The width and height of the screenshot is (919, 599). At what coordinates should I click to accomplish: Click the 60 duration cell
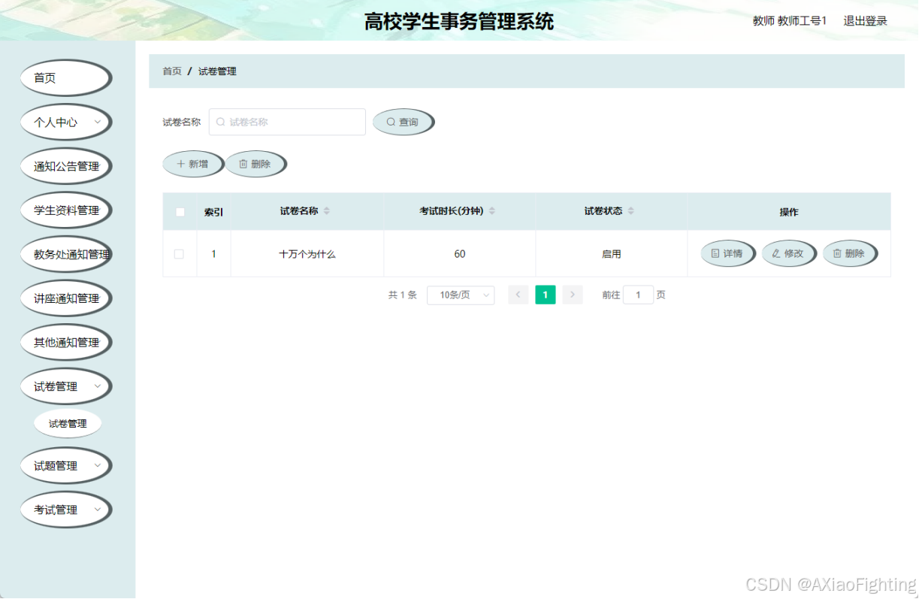click(x=460, y=254)
